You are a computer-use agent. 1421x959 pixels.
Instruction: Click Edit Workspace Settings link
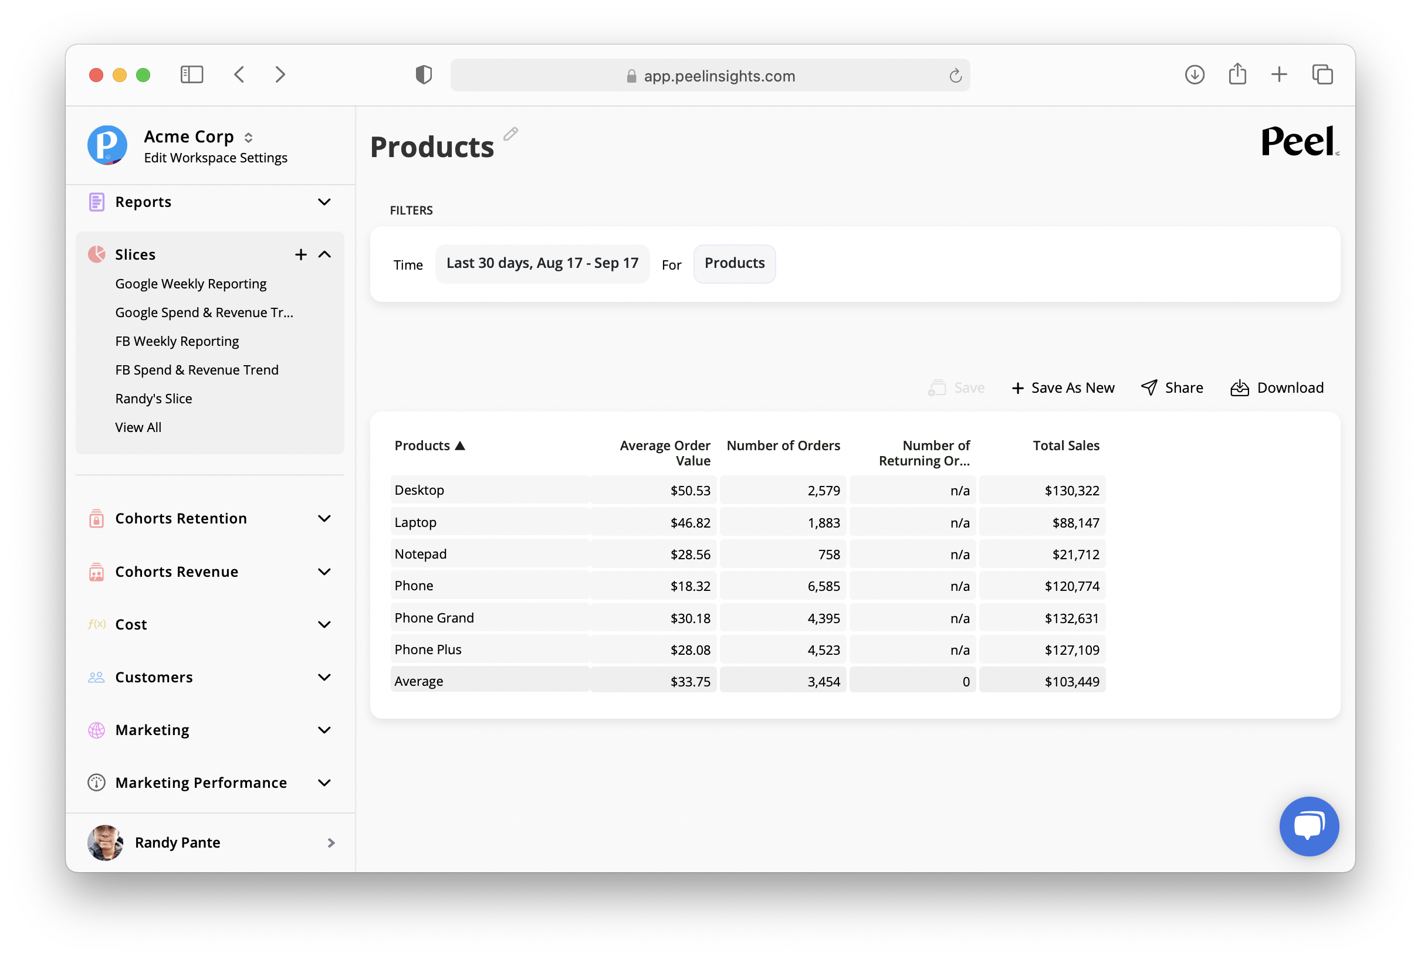coord(215,158)
